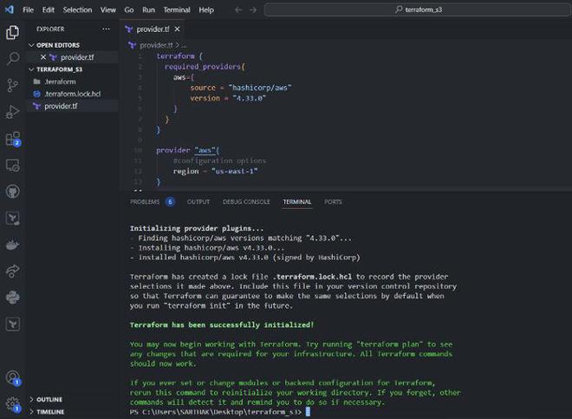Image resolution: width=572 pixels, height=419 pixels.
Task: Select provider.tf in the TERRAFORM_S3 tree
Action: pyautogui.click(x=72, y=106)
